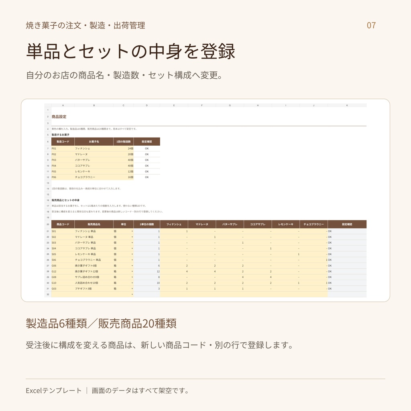Open the unit dropdown for プチギフト3個
This screenshot has width=411, height=411.
[132, 289]
